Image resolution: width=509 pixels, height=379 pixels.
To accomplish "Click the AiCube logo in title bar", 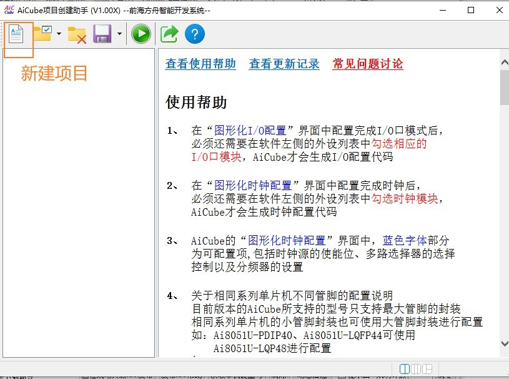I will click(x=9, y=10).
